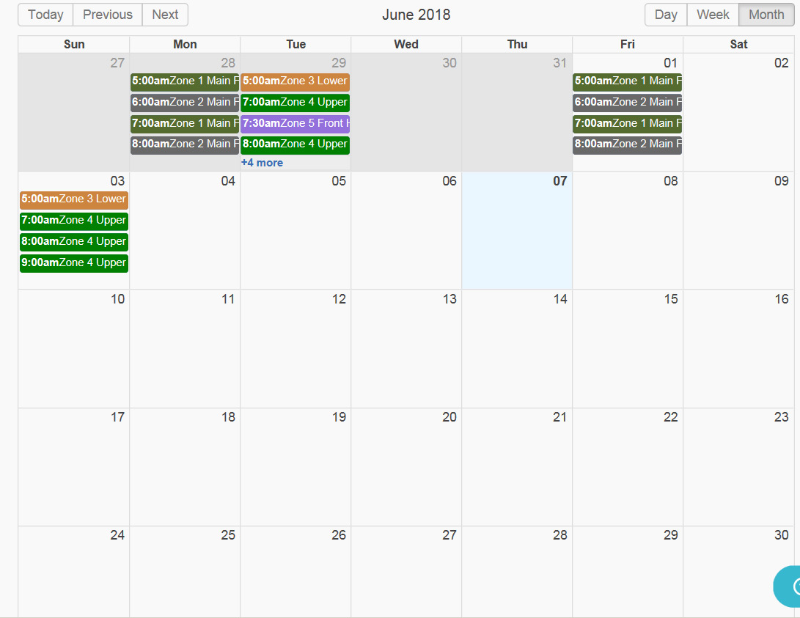This screenshot has width=800, height=618.
Task: Click day number 12 on Tuesday
Action: pos(339,299)
